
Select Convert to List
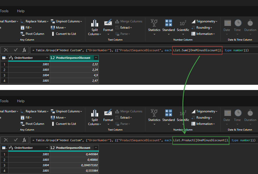[x=66, y=34]
